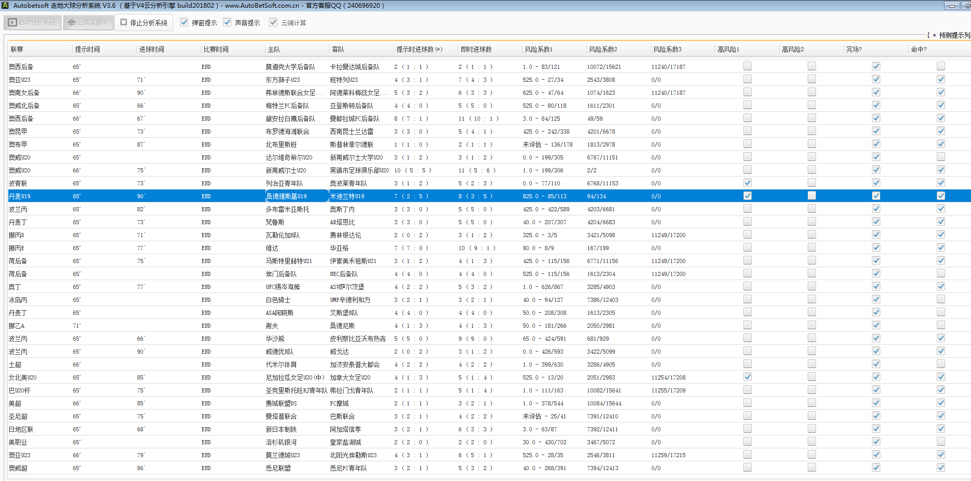The height and width of the screenshot is (481, 971).
Task: Sort by the 风险系数1 column header
Action: click(539, 49)
